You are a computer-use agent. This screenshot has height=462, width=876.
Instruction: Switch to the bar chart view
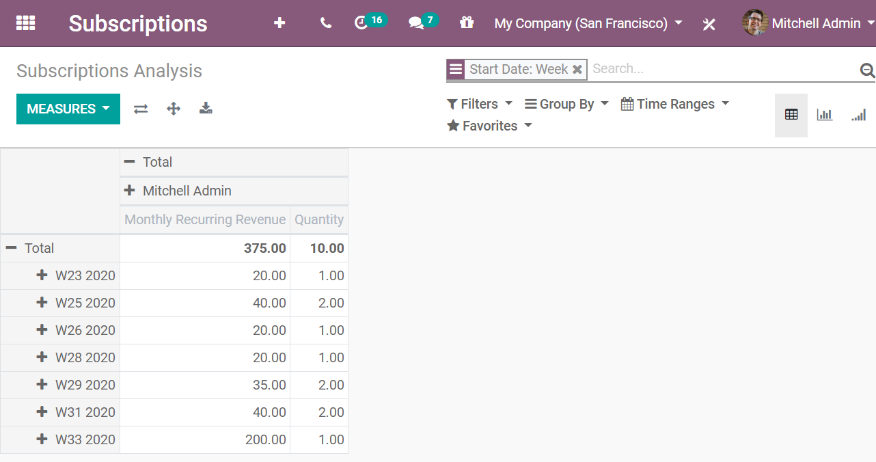click(825, 115)
